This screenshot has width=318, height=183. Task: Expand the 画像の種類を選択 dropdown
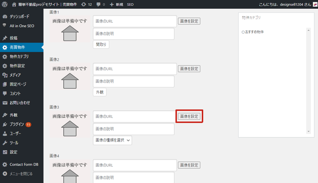point(112,140)
